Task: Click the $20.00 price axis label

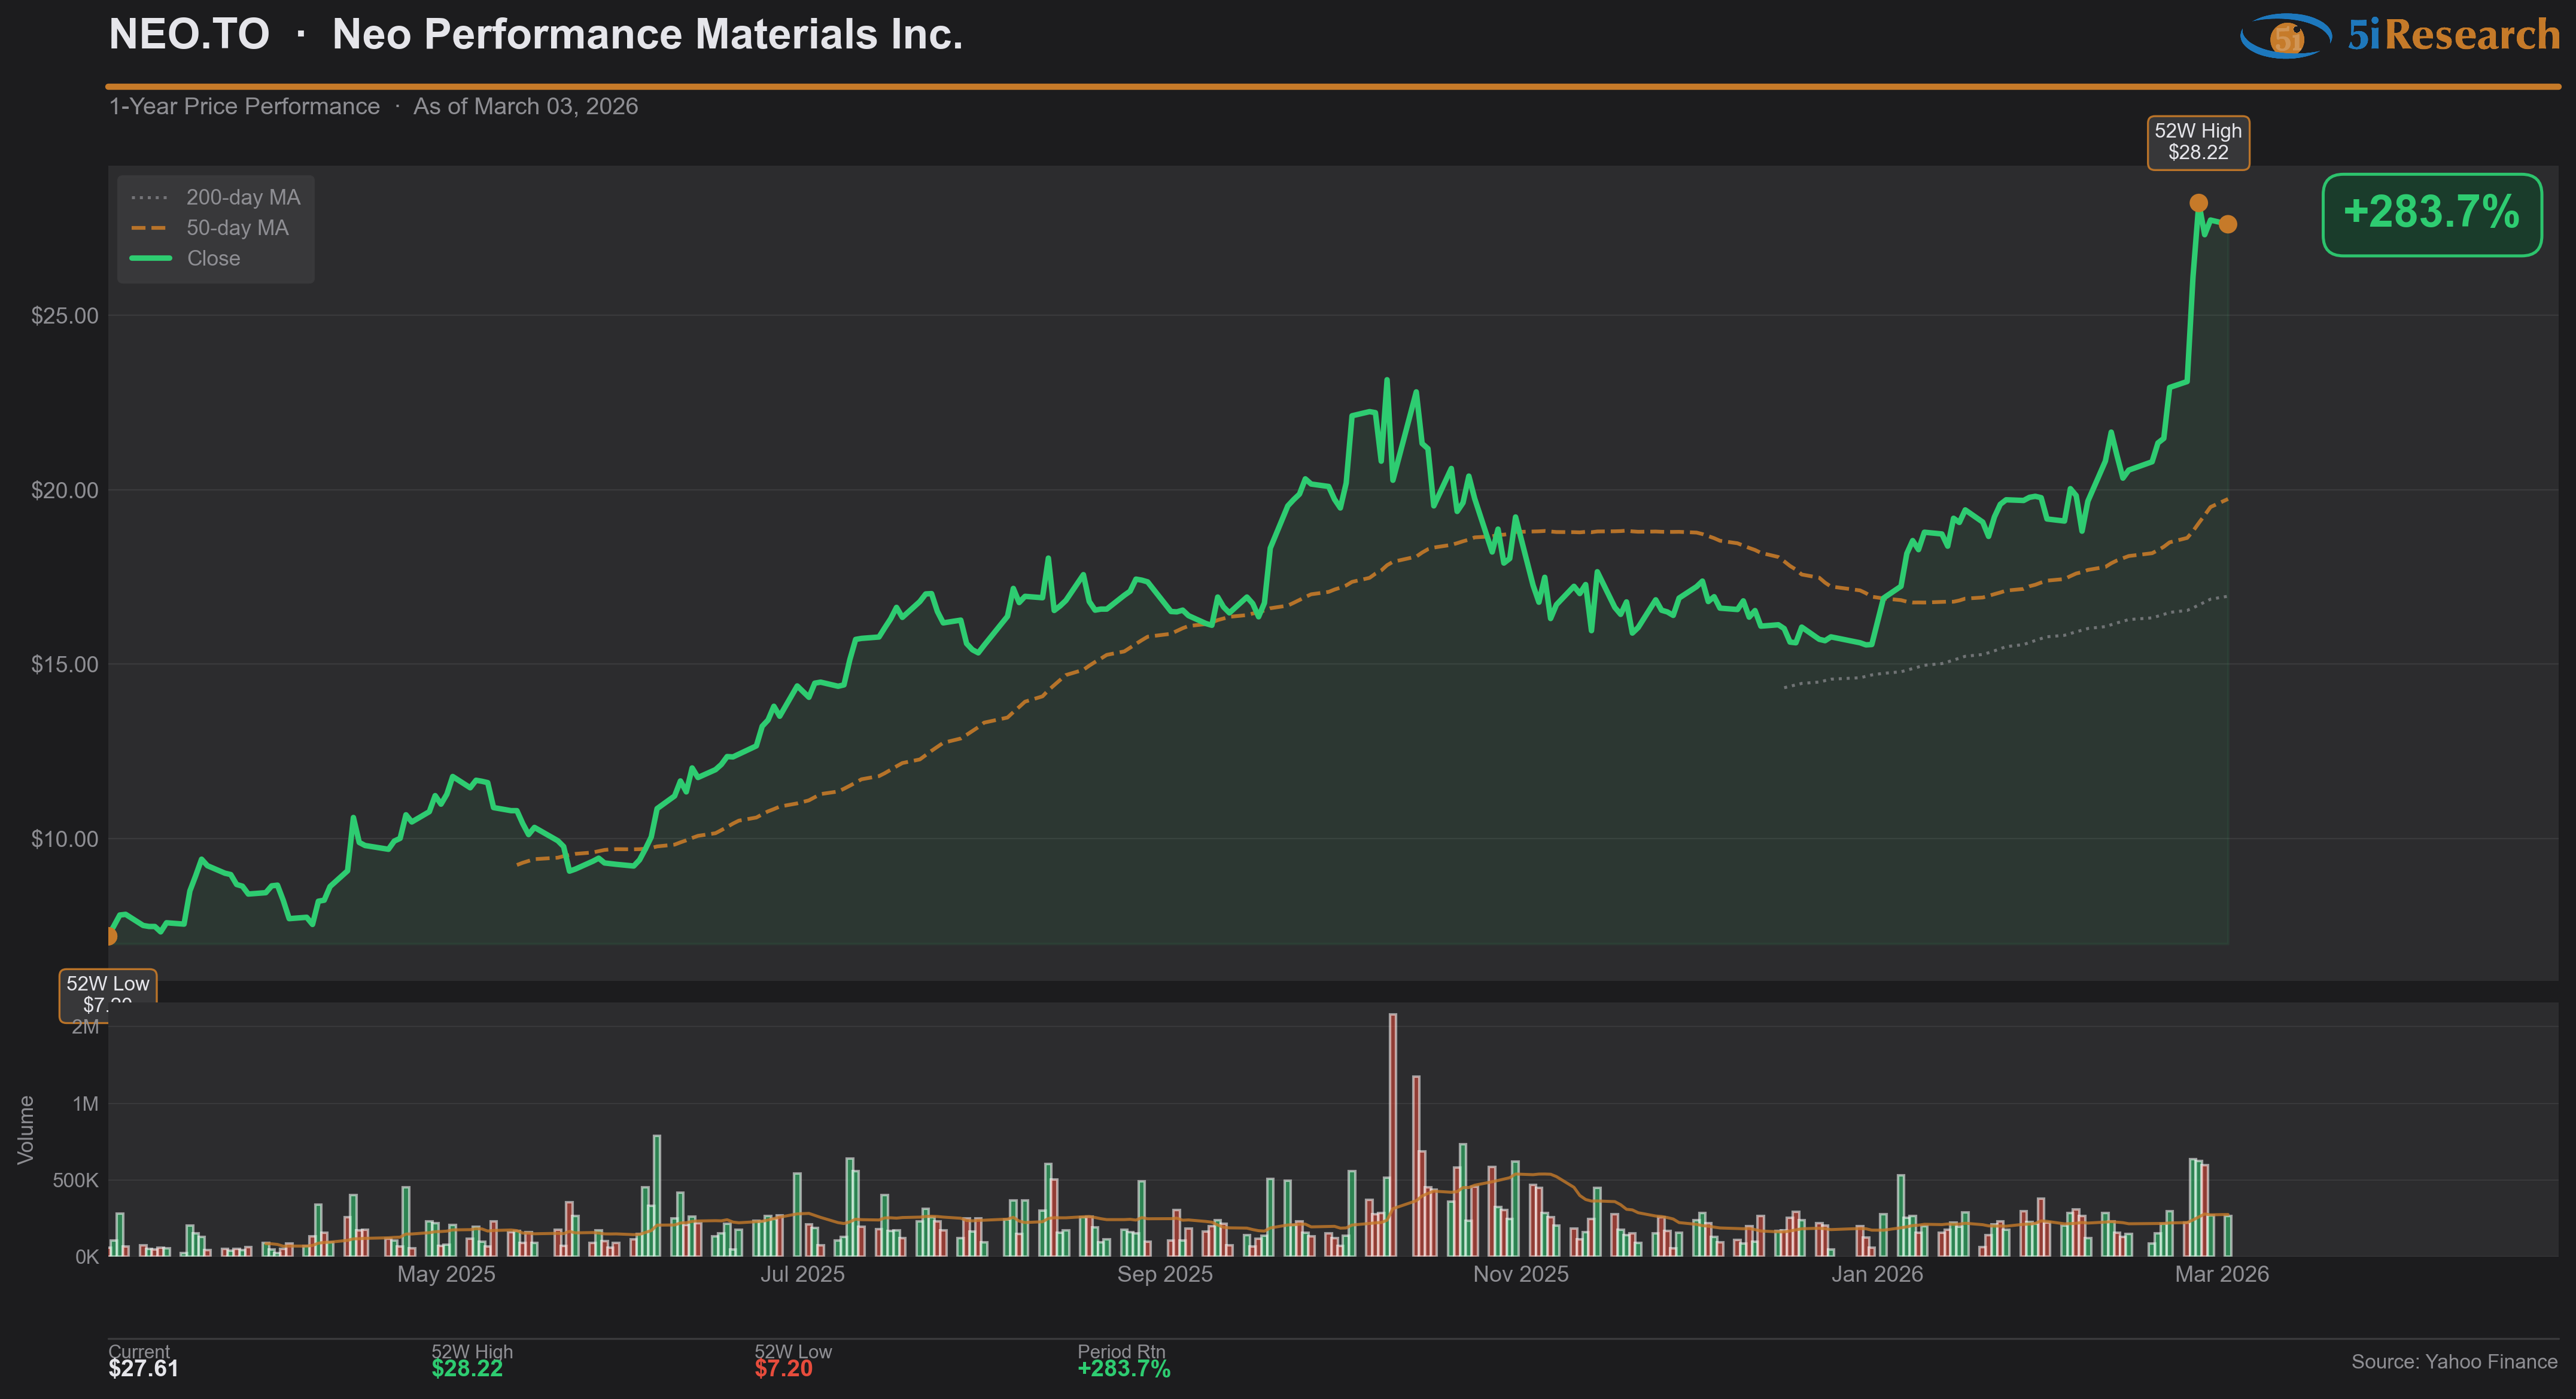Action: (x=65, y=490)
